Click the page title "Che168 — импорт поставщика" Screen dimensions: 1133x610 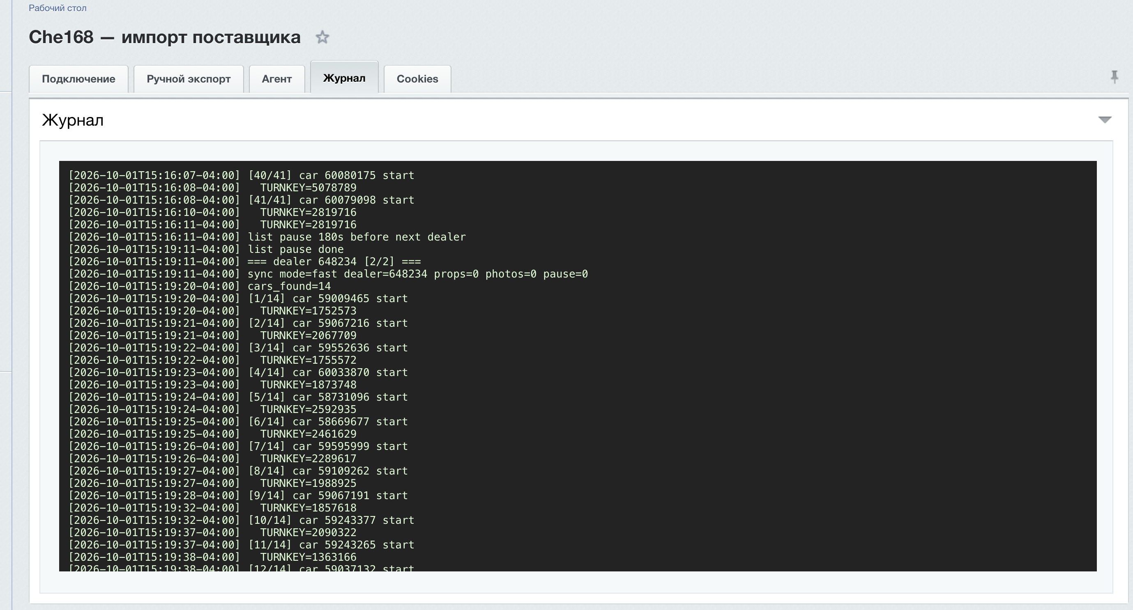point(164,37)
